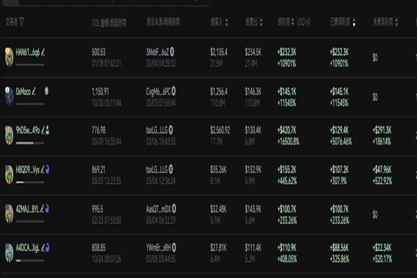Image resolution: width=417 pixels, height=278 pixels.
Task: Click the holding progress bar under 9hD5w...49o
Action: tap(30, 143)
